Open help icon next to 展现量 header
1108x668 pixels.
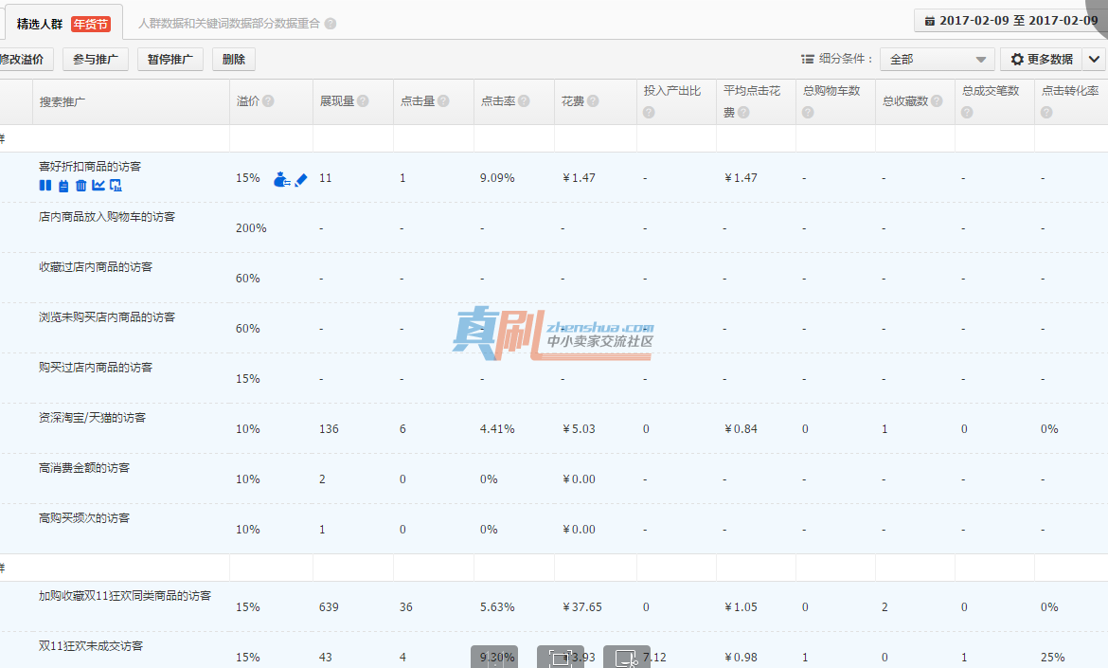[x=363, y=101]
